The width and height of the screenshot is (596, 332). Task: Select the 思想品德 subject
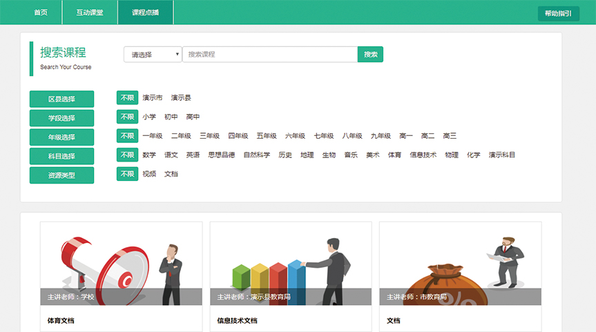point(221,155)
